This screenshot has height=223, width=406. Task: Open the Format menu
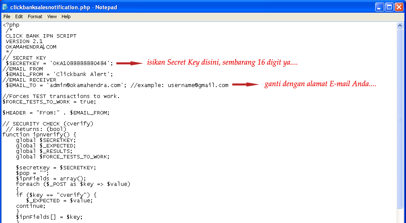click(x=35, y=16)
